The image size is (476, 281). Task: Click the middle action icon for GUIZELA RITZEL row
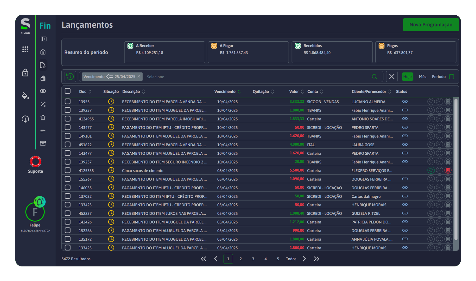point(439,213)
